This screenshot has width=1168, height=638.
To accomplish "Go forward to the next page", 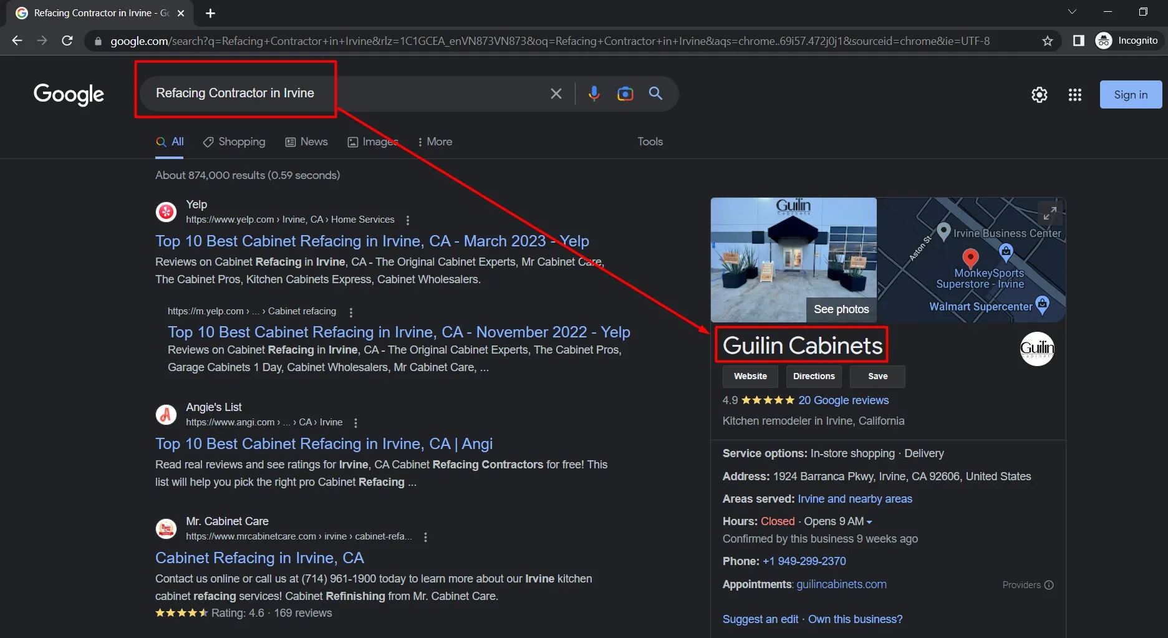I will point(42,41).
